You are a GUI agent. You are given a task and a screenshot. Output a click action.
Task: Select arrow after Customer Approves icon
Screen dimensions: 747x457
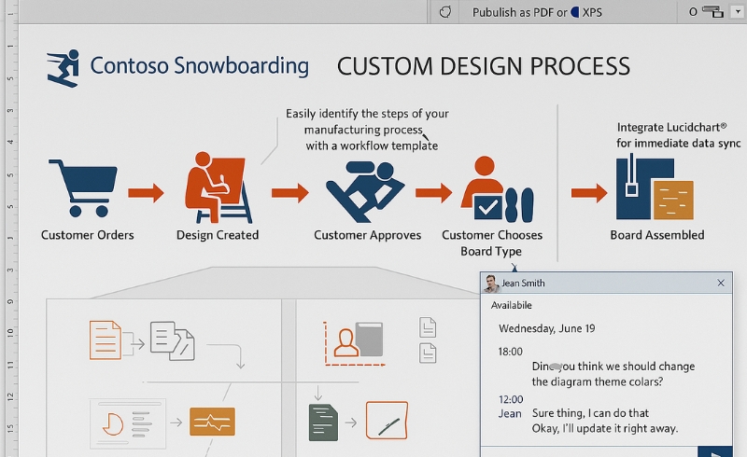(x=433, y=193)
